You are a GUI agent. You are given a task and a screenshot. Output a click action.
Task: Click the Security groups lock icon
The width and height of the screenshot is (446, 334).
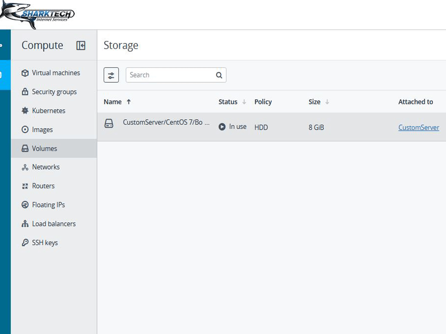click(x=25, y=92)
